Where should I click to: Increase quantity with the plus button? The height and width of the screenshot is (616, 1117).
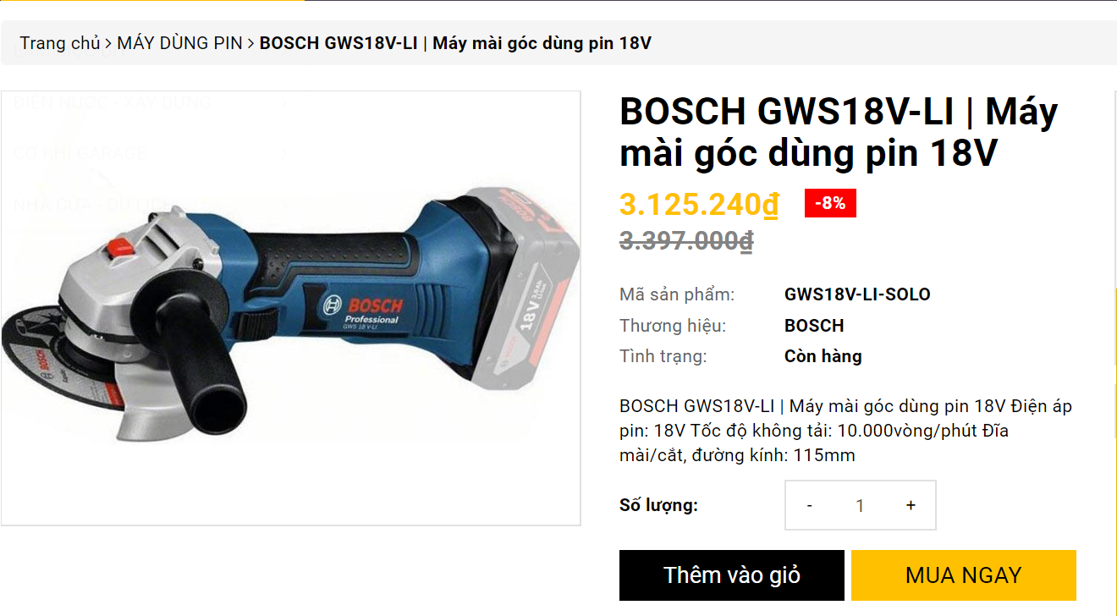tap(911, 505)
